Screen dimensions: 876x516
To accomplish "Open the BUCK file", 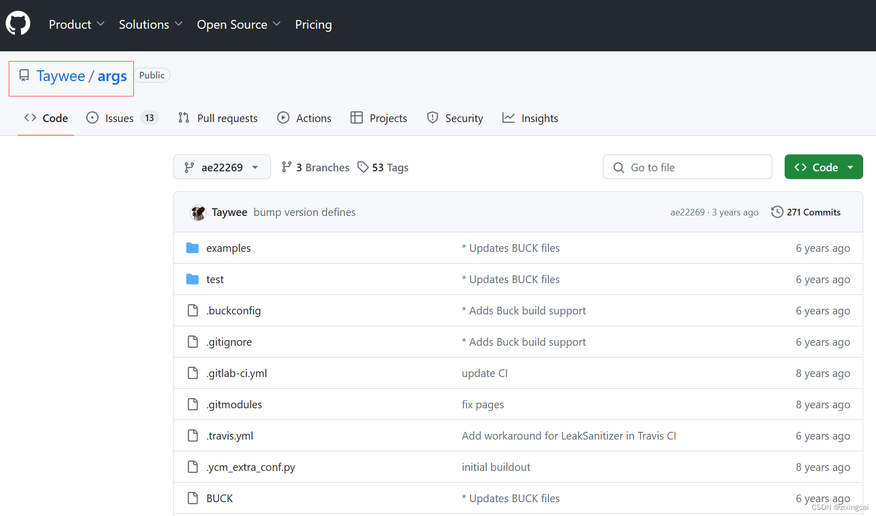I will 220,498.
